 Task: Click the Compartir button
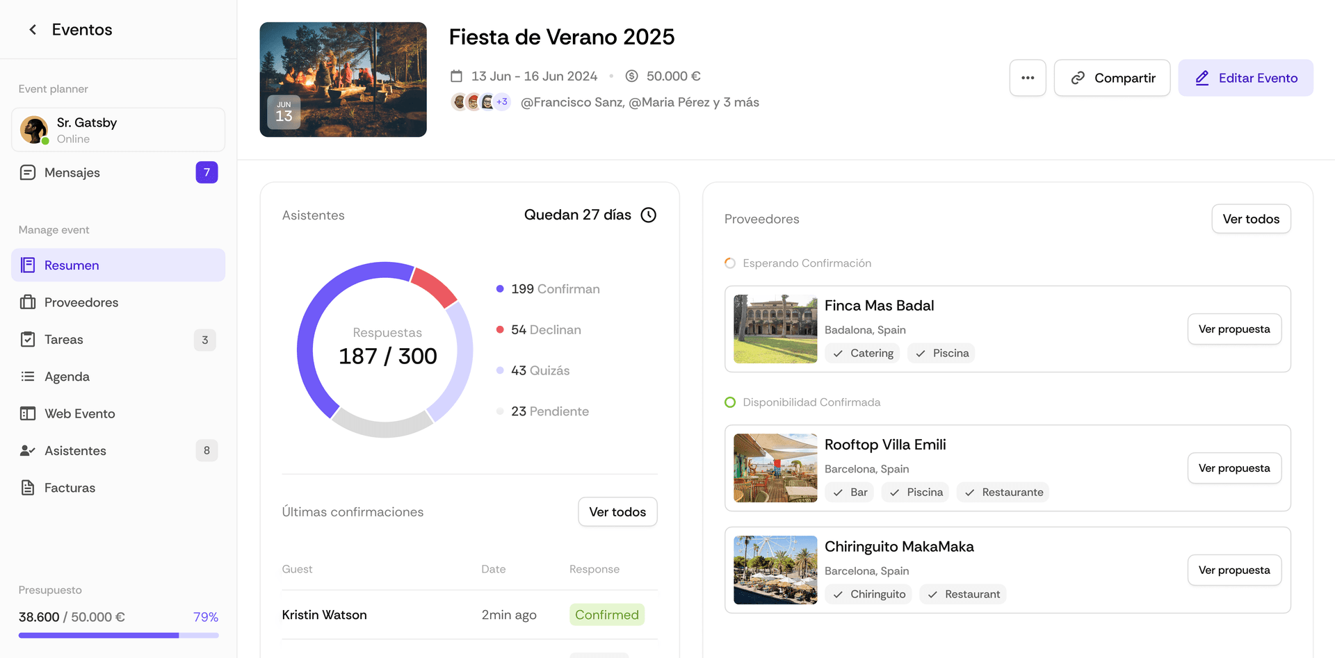[1112, 78]
